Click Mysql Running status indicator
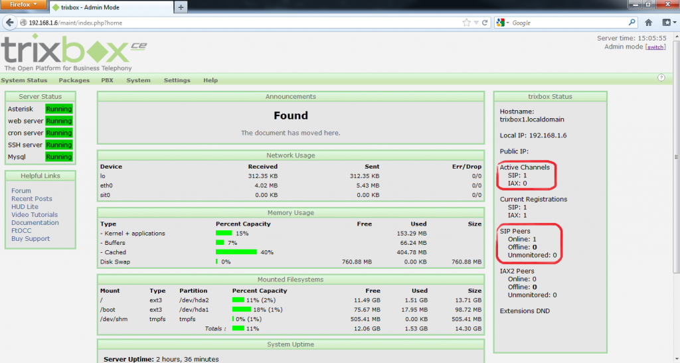This screenshot has height=363, width=680. pyautogui.click(x=59, y=157)
